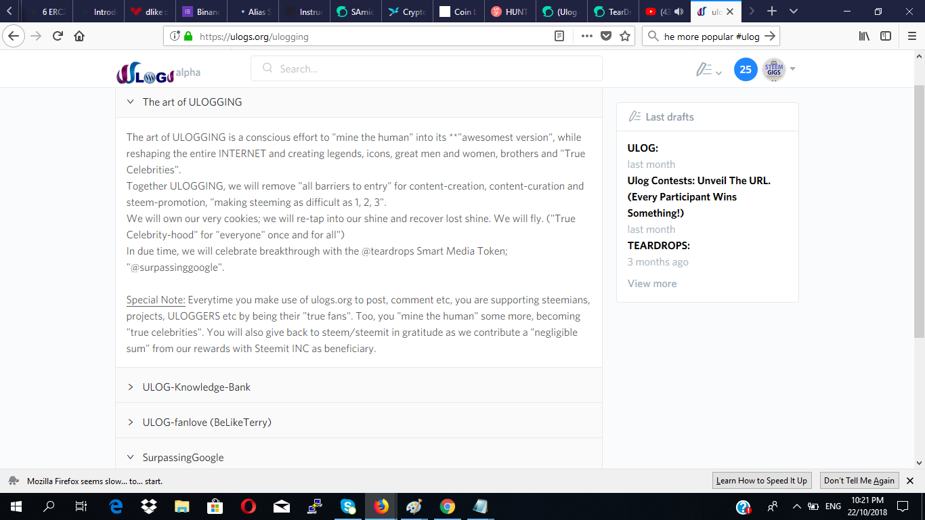Switch to the Alias S tab
This screenshot has height=520, width=925.
click(254, 12)
